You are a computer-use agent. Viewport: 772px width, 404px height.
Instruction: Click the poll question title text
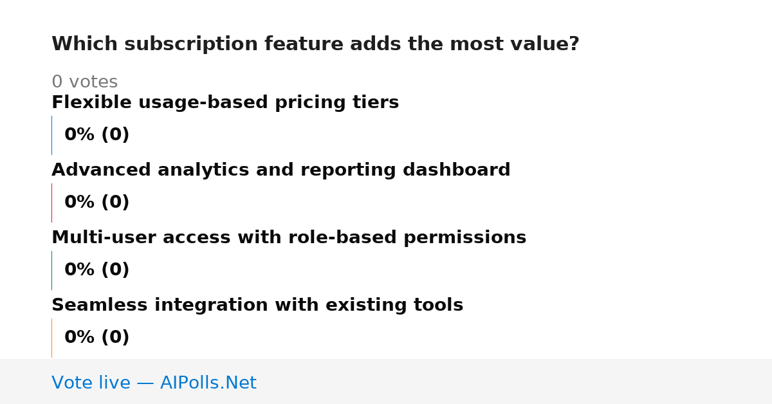coord(315,44)
